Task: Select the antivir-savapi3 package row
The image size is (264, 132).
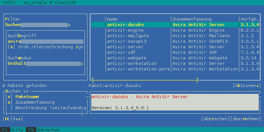Action: [175, 41]
